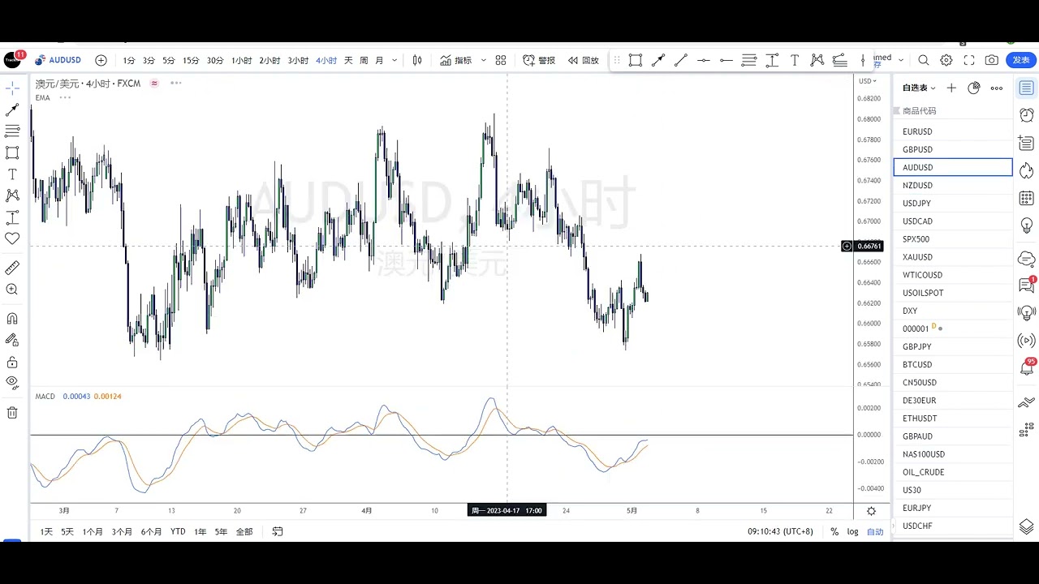Click the 发表 publish button
Screen dimensions: 1039x584
(x=1021, y=60)
